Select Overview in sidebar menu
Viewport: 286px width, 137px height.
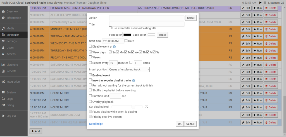12,11
